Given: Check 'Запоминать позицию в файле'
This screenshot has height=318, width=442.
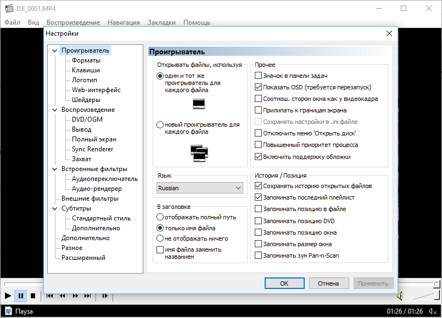Looking at the screenshot, I should (258, 209).
